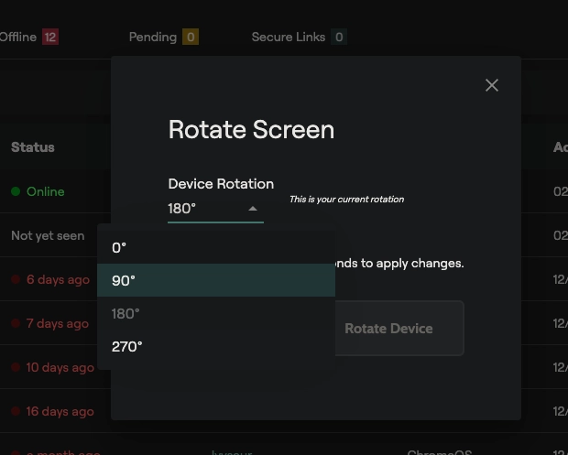Pick the 180° rotation option
This screenshot has height=455, width=568.
126,313
